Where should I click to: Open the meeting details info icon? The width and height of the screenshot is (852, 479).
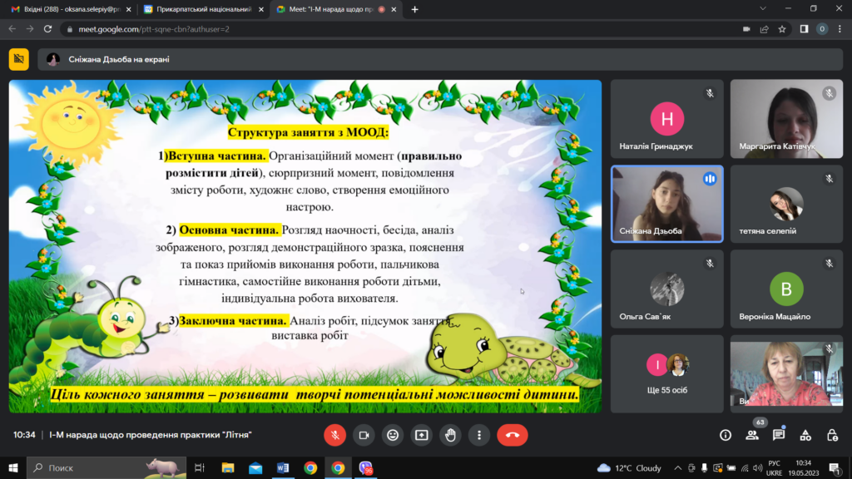coord(726,435)
